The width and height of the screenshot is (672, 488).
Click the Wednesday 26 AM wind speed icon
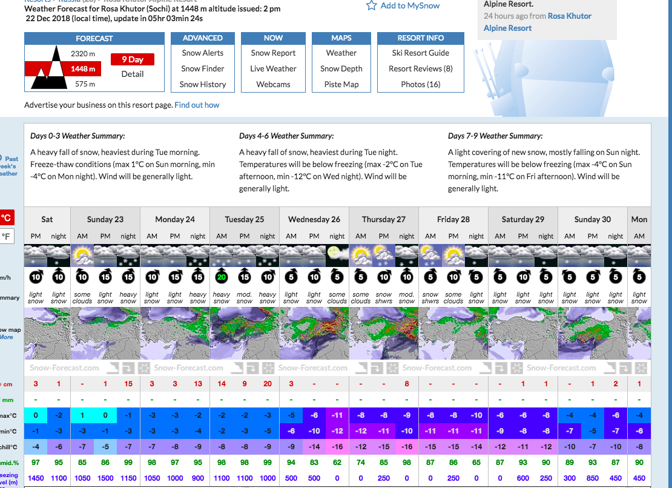click(x=291, y=277)
